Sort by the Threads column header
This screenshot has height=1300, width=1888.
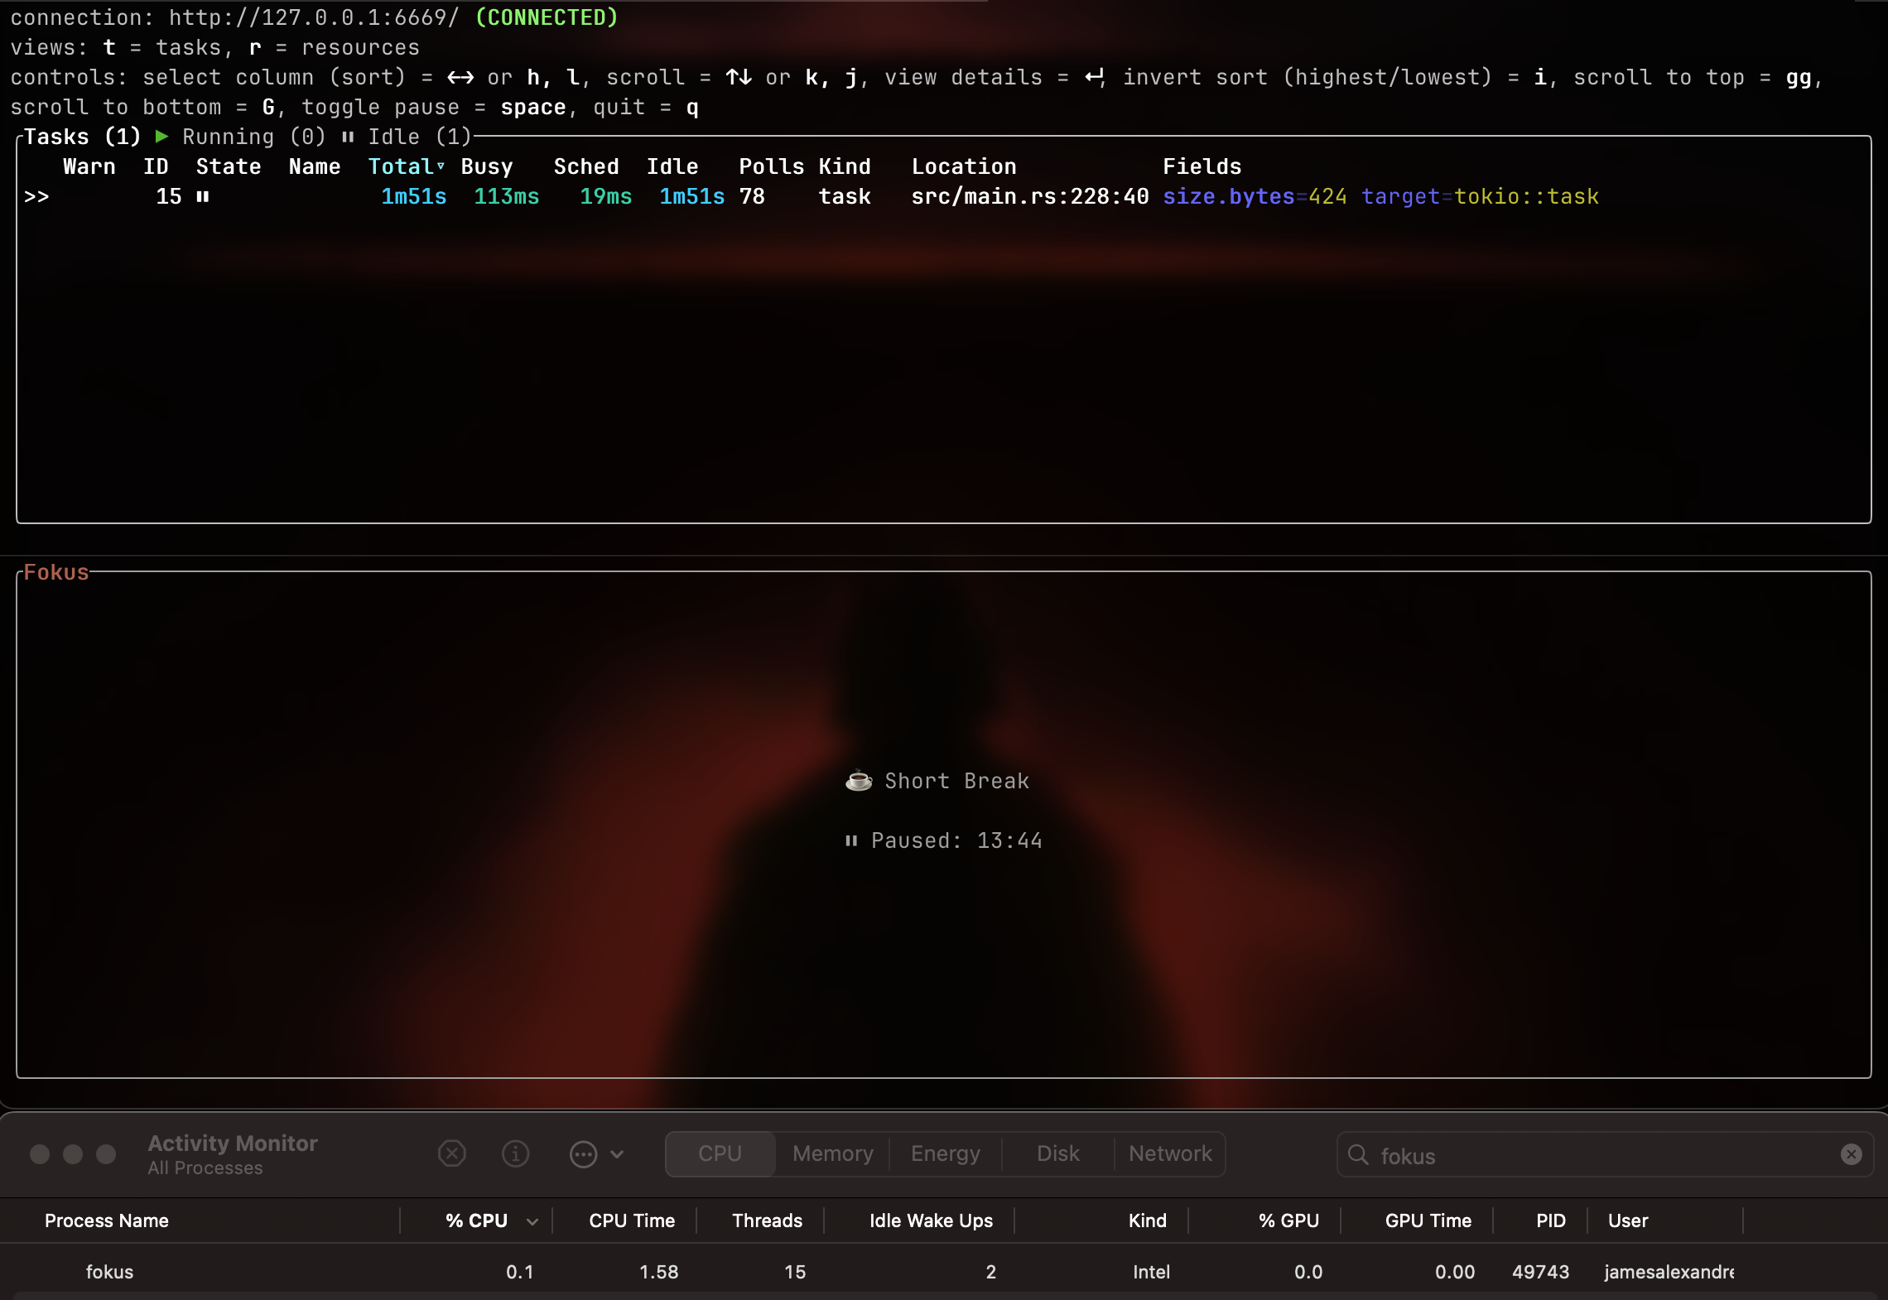point(767,1221)
